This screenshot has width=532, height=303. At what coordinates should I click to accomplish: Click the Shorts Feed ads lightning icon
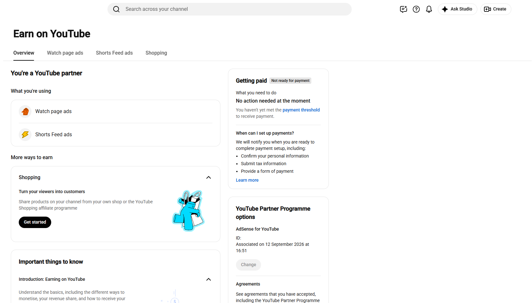[x=25, y=135]
